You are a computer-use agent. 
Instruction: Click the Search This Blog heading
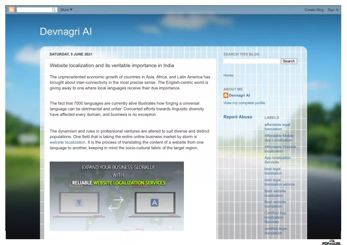(x=241, y=54)
